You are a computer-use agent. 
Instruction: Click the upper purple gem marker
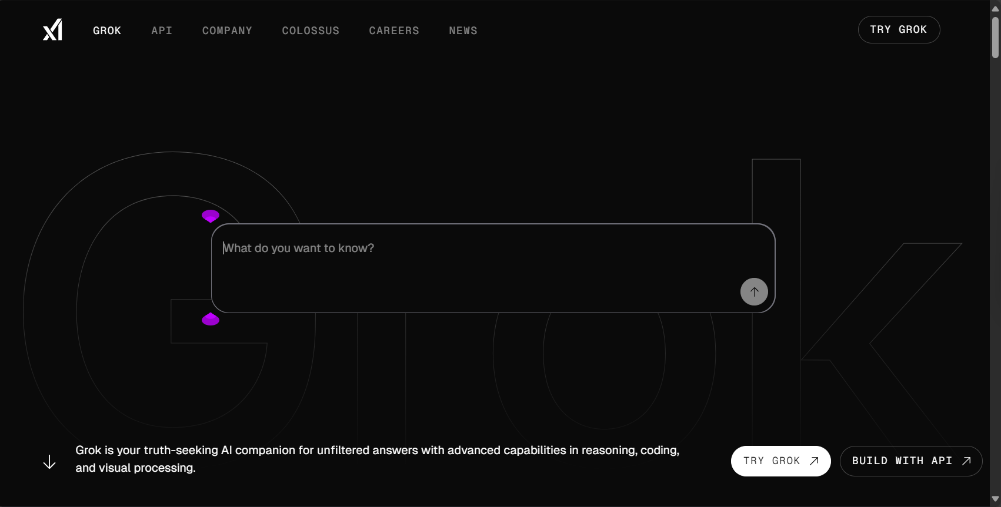[x=211, y=216]
